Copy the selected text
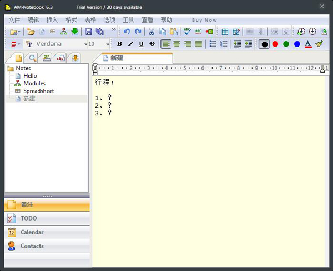 [163, 32]
